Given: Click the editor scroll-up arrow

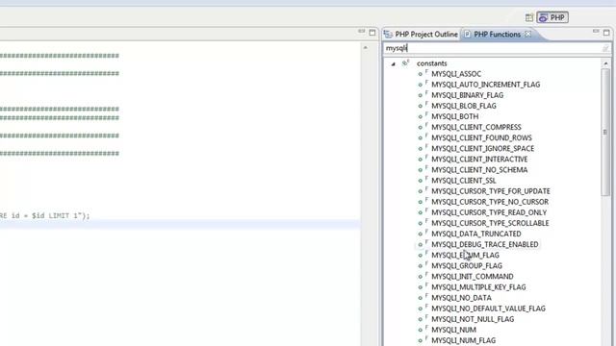Looking at the screenshot, I should 366,47.
